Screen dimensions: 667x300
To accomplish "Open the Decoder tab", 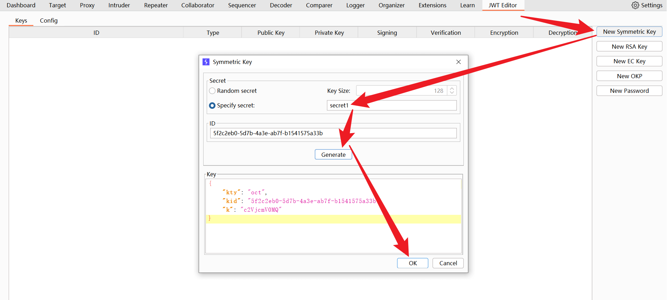I will click(x=281, y=5).
